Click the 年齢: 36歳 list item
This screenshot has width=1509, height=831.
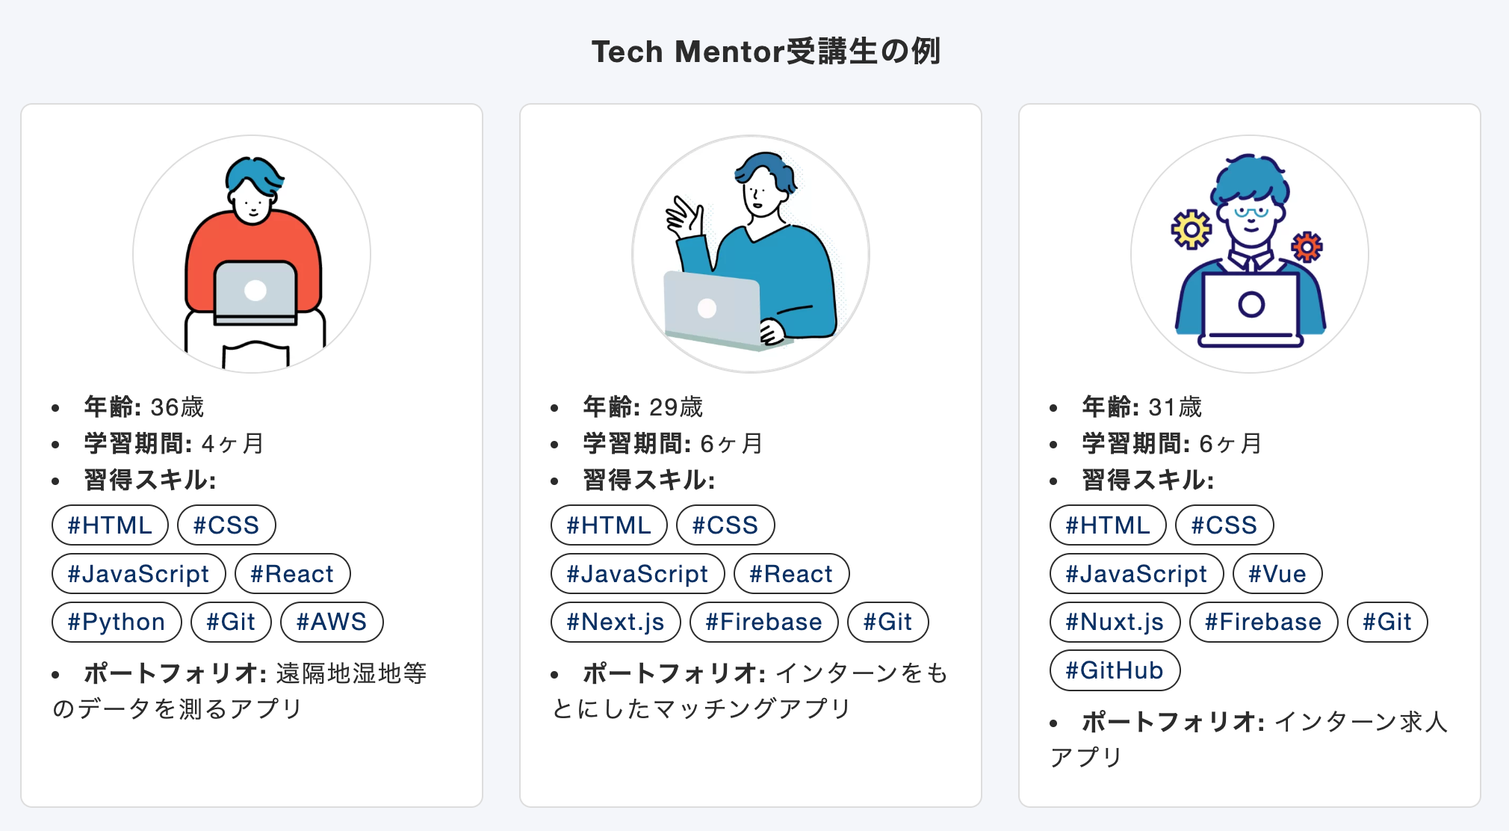143,407
